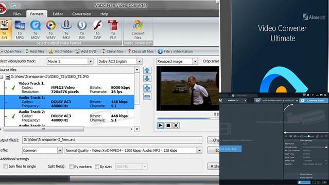Click the VSDC preview progress bar
This screenshot has width=329, height=185.
click(x=188, y=119)
